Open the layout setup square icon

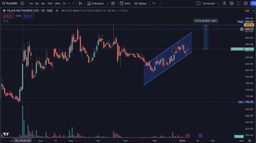click(x=198, y=3)
